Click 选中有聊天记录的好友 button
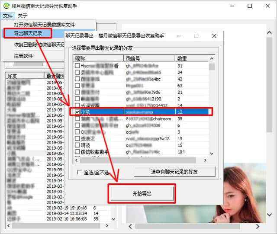 tap(174, 171)
